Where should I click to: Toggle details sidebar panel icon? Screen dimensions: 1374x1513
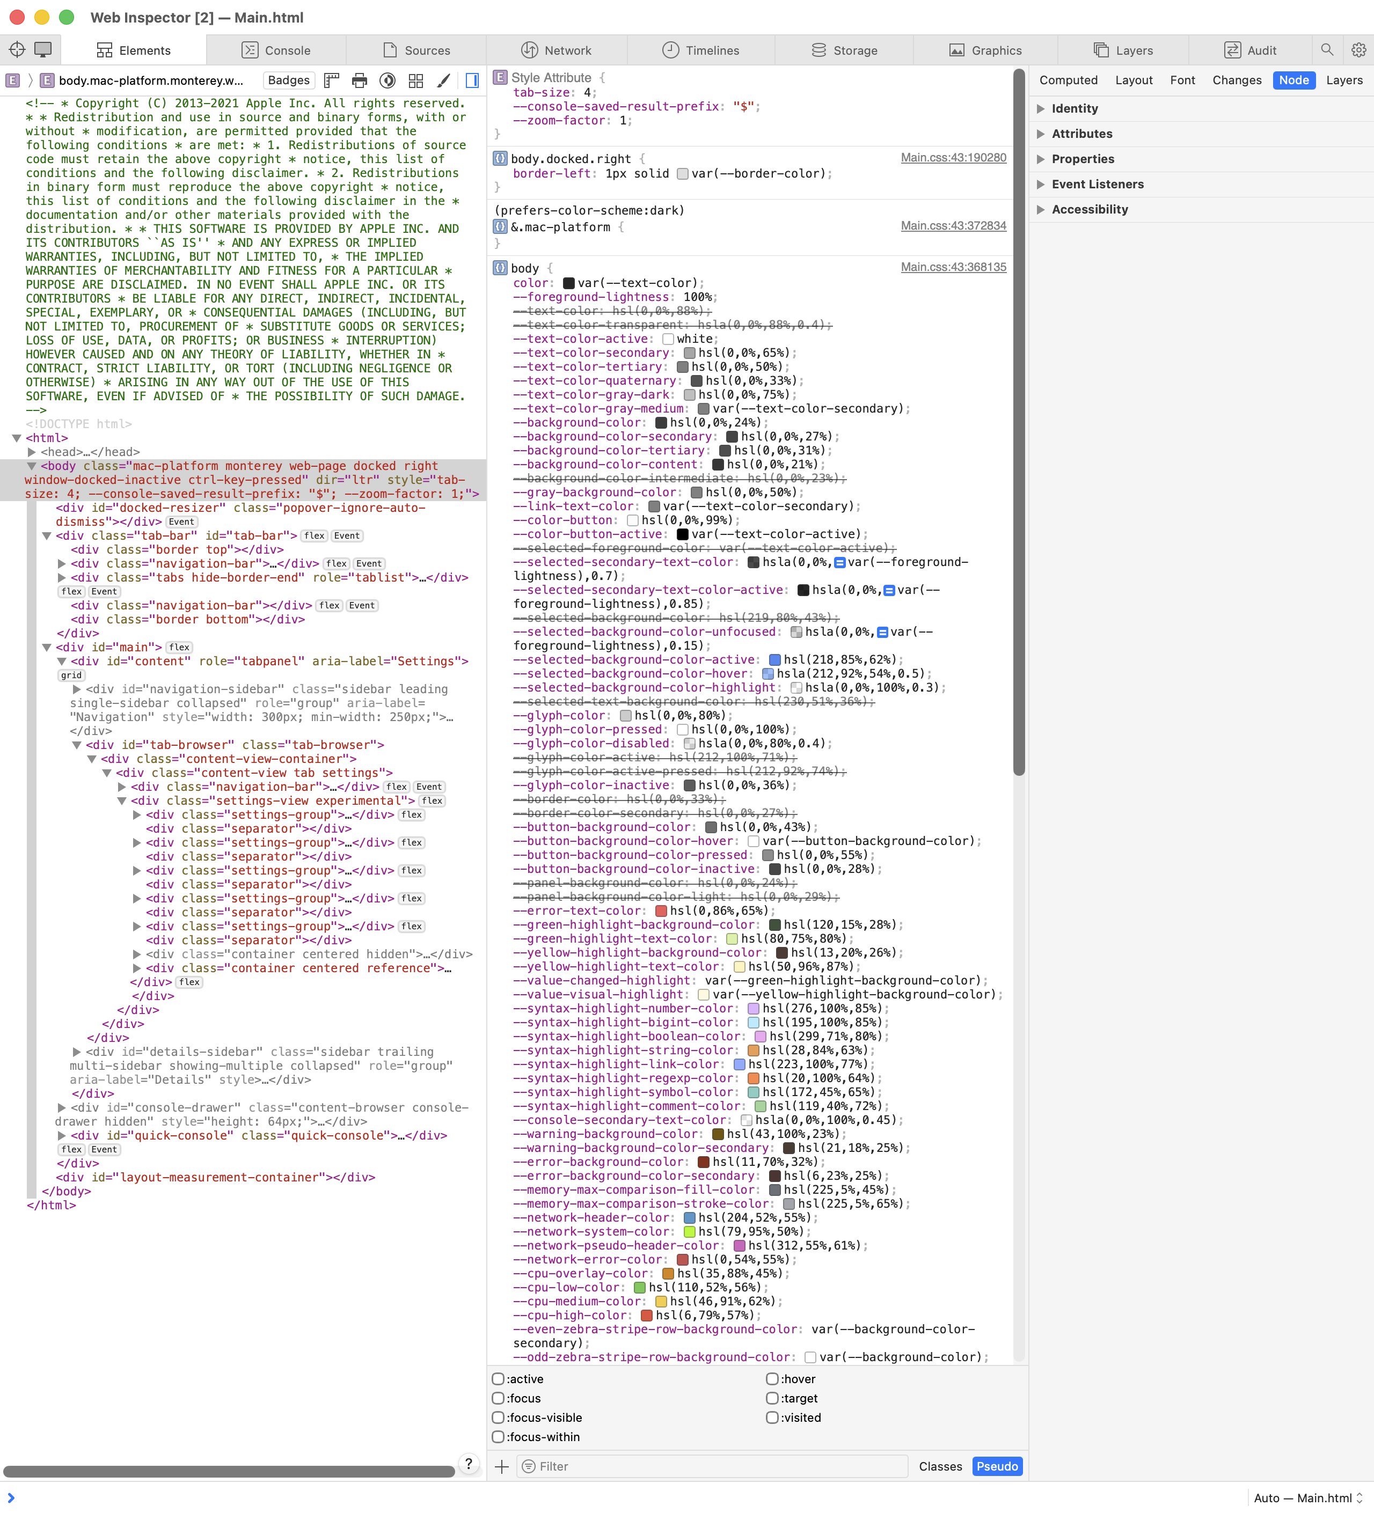click(472, 80)
